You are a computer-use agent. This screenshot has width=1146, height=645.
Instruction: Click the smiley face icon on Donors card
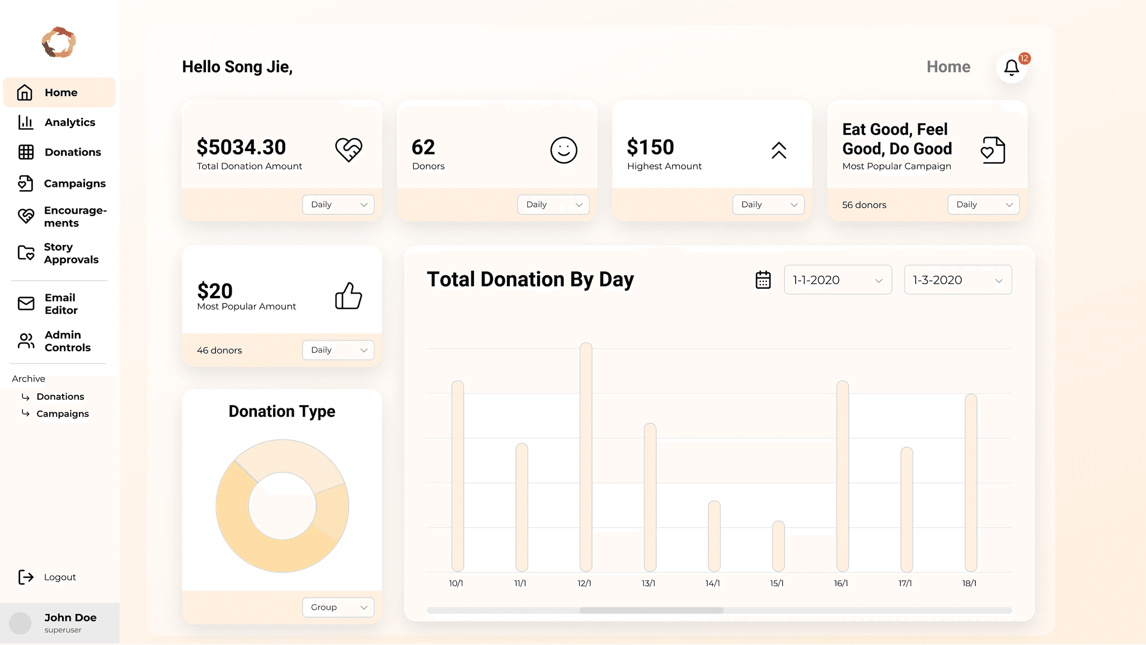(x=563, y=150)
